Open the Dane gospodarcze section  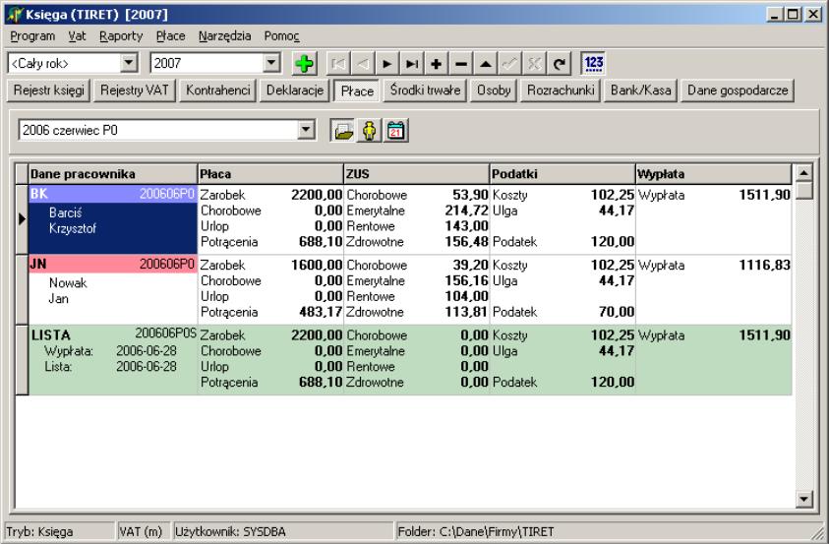pos(738,91)
